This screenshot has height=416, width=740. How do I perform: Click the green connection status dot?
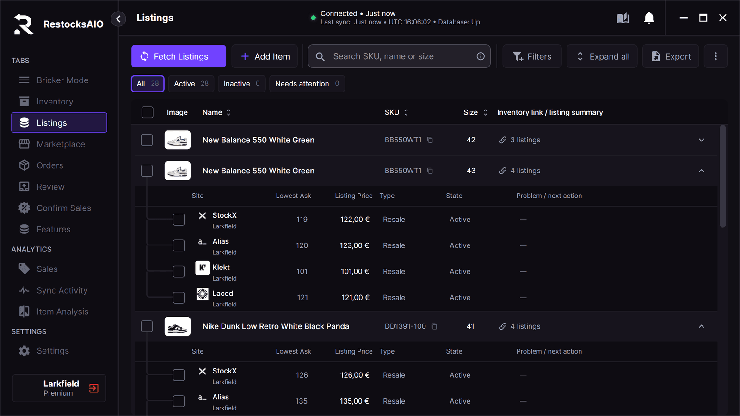(314, 18)
